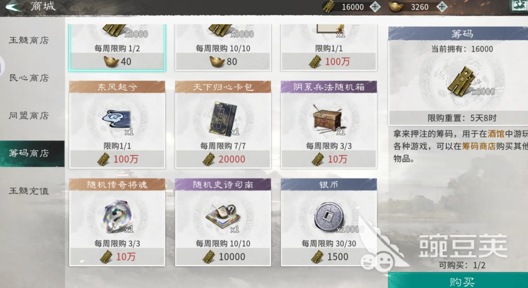Select the 随机史诗司南 compass icon
Screen dimensions: 528x288
coord(222,217)
